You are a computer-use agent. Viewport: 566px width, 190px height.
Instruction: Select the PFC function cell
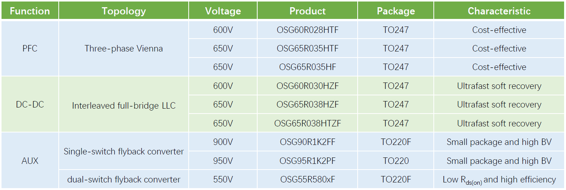coord(30,48)
